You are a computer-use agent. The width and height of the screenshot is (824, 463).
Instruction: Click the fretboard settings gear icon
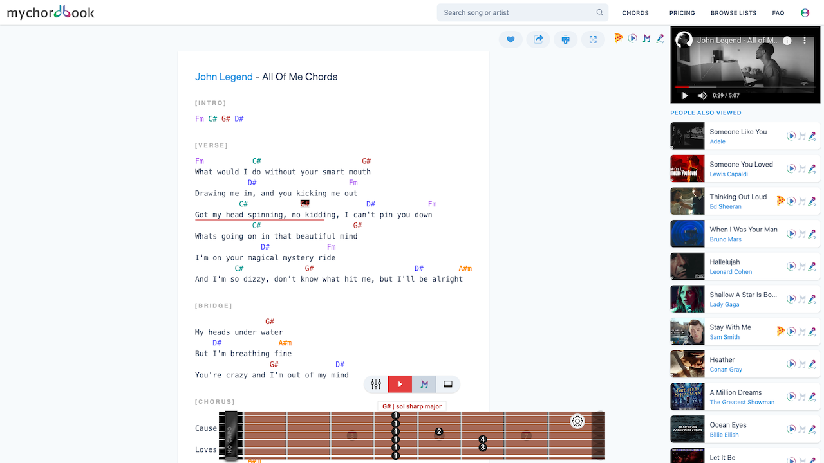577,421
